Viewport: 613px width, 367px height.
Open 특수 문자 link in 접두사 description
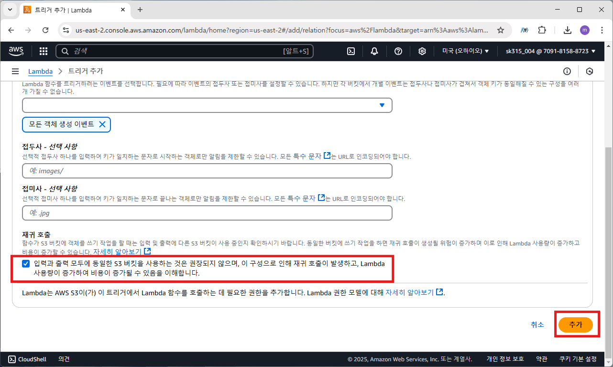(307, 156)
